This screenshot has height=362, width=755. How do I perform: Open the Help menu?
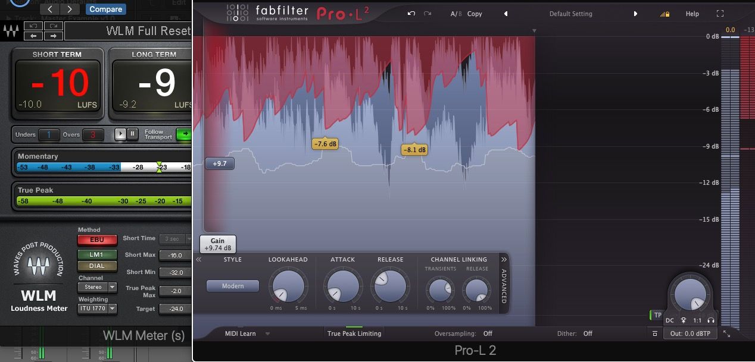(692, 14)
